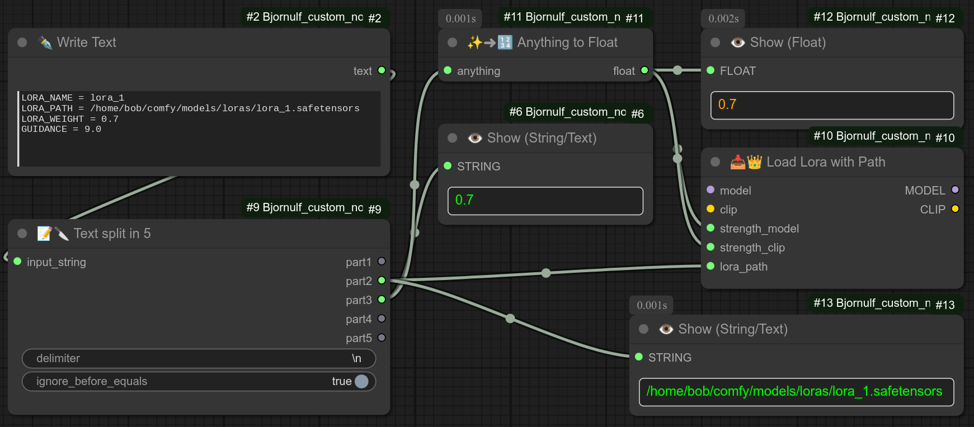The height and width of the screenshot is (427, 974).
Task: Toggle the ignore_before_equals switch
Action: coord(361,381)
